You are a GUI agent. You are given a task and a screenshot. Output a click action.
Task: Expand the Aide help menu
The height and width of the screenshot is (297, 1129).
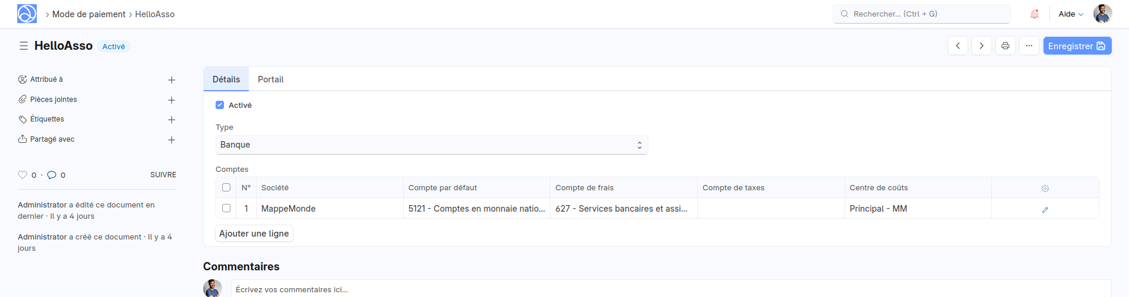[1070, 14]
